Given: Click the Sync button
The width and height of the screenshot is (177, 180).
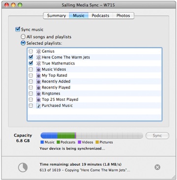Looking at the screenshot, I should click(157, 136).
